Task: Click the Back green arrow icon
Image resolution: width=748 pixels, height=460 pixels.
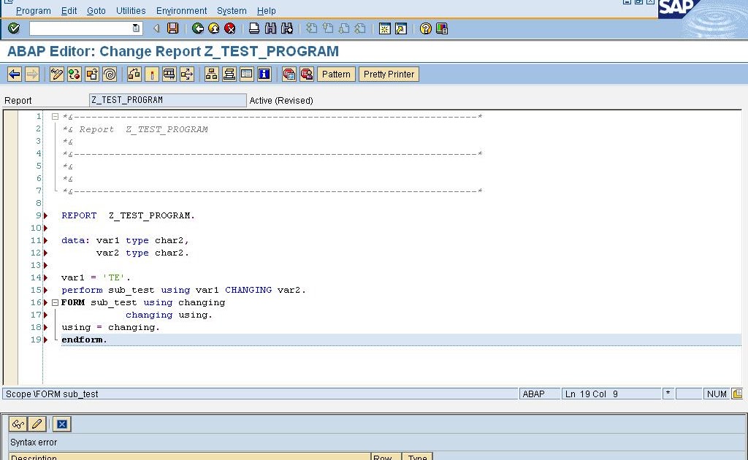Action: pyautogui.click(x=197, y=28)
